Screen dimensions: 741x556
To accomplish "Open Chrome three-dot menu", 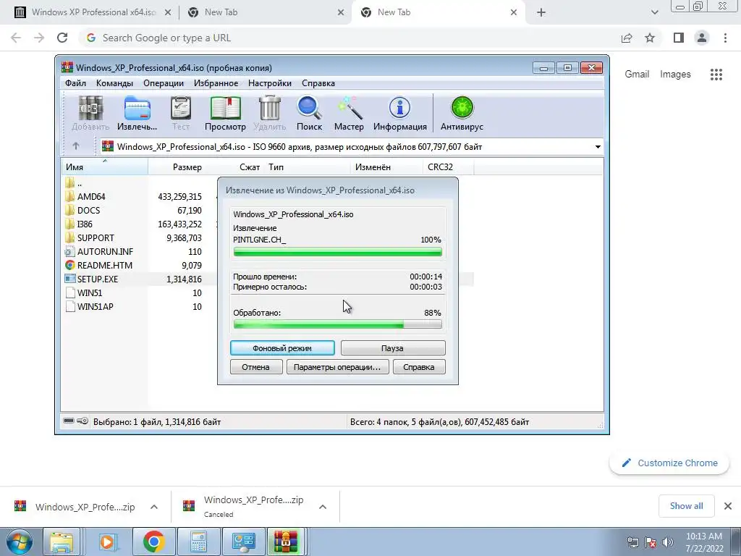I will coord(725,38).
